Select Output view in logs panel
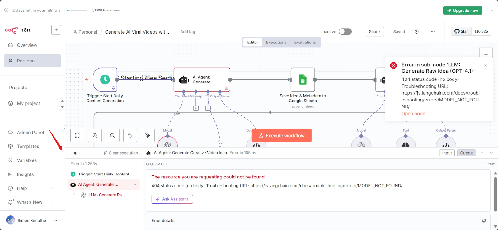Screen dimensions: 498x230 point(466,153)
